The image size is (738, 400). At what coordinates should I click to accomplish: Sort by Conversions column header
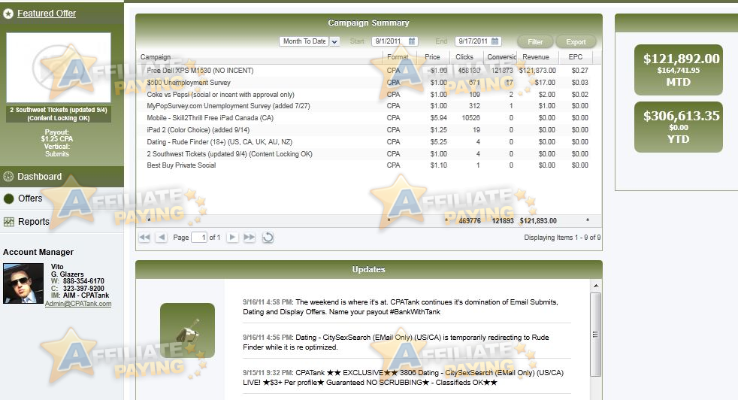(502, 57)
